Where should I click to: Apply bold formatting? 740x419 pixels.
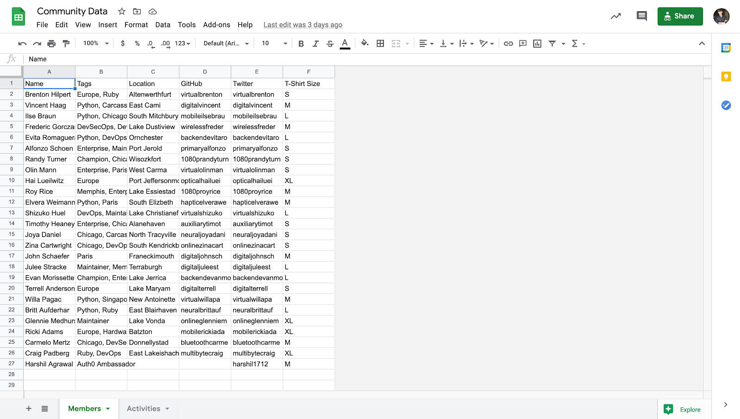point(301,43)
